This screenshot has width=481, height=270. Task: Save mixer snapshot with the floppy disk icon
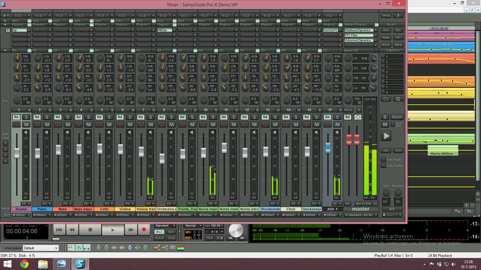click(398, 99)
